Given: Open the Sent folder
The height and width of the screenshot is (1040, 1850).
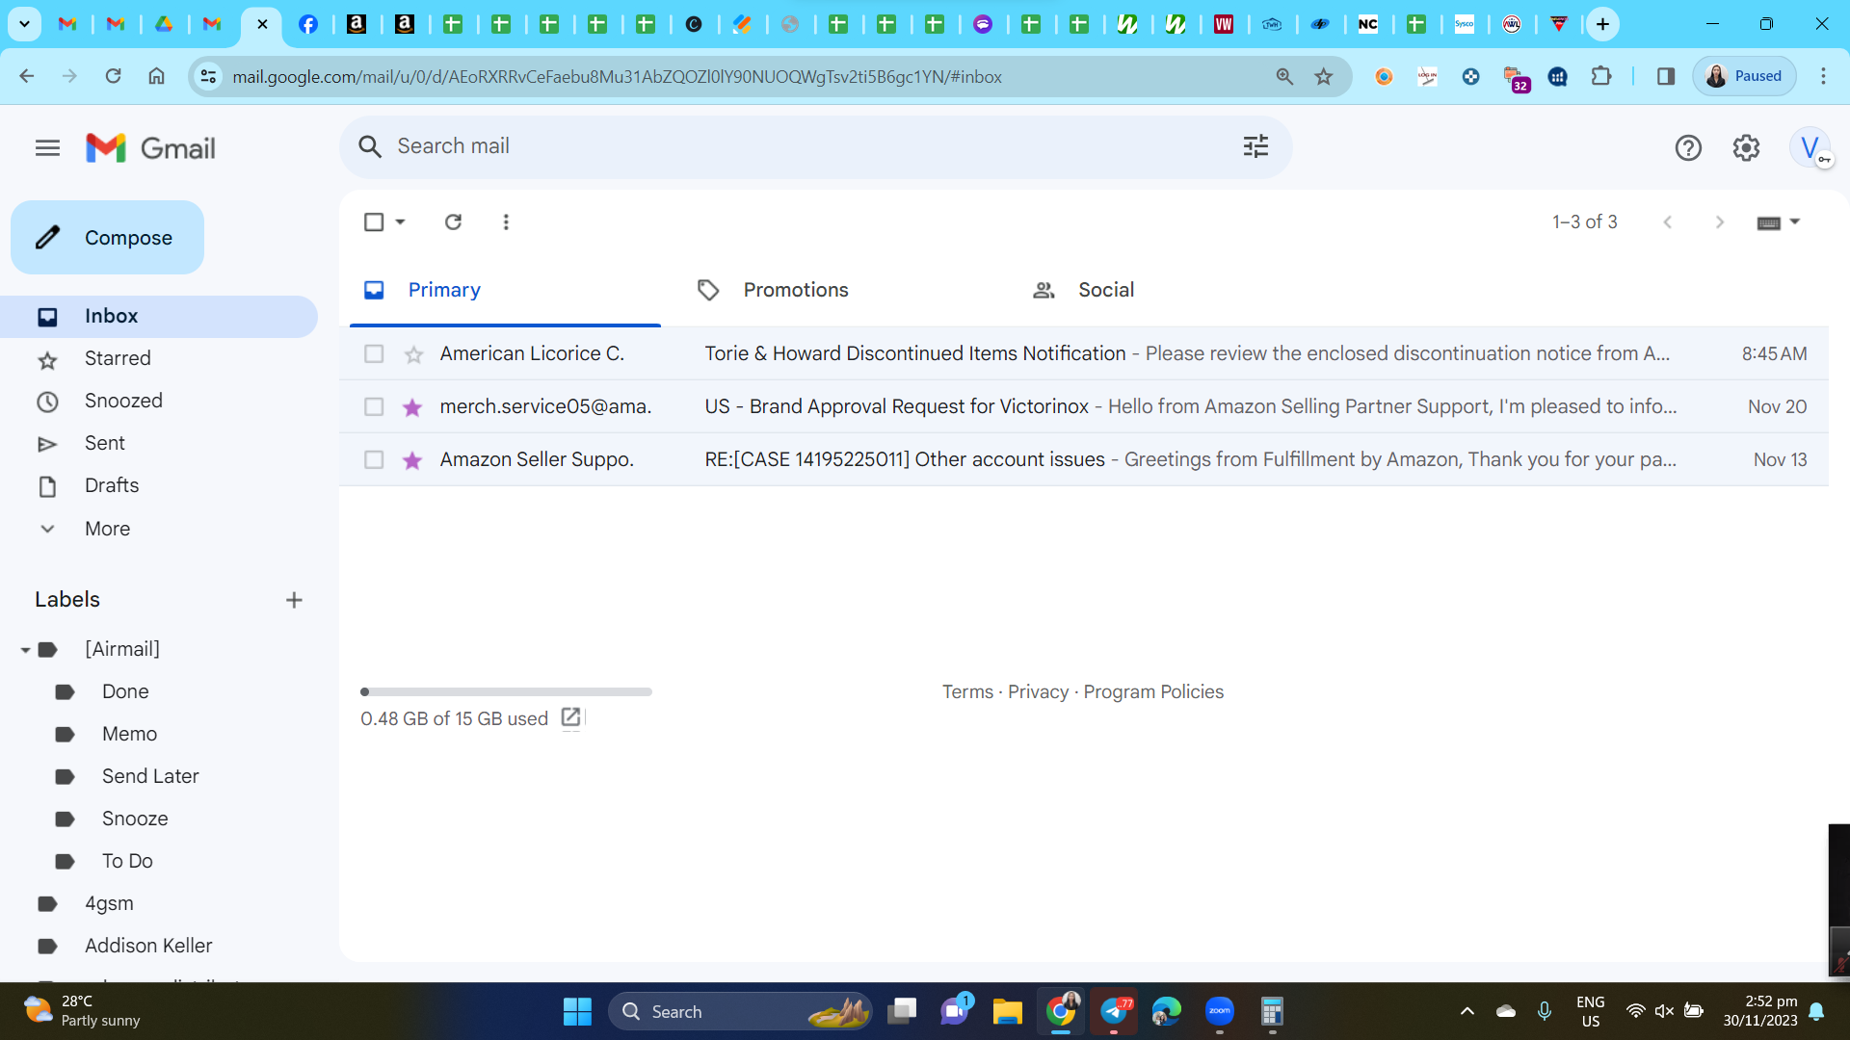Looking at the screenshot, I should point(159,444).
